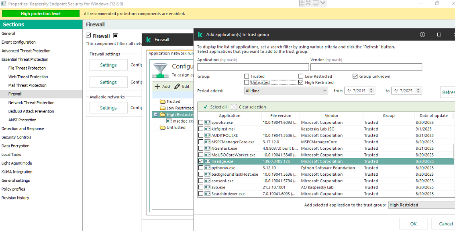Viewport: 455px width, 231px height.
Task: Click the msedge.exe icon under High Restricted folder
Action: (x=169, y=121)
